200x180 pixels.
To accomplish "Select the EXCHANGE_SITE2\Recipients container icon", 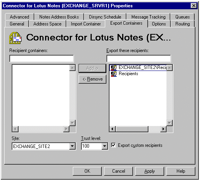I will [114, 67].
